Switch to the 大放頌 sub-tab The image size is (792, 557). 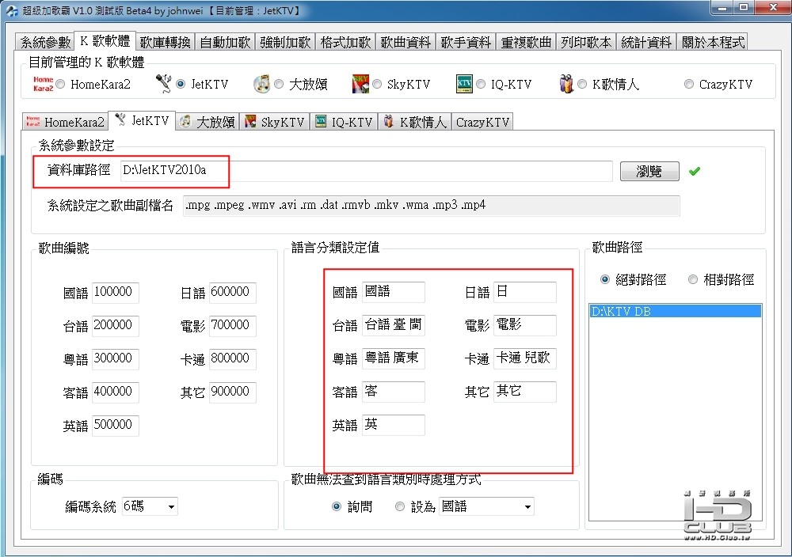coord(208,122)
